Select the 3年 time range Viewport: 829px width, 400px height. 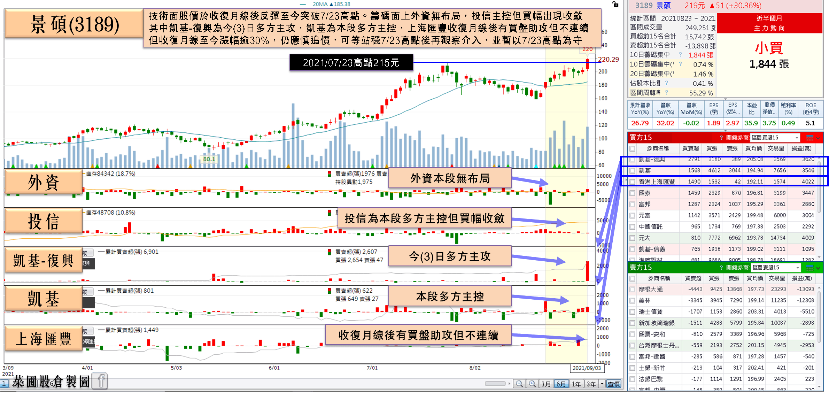click(591, 384)
